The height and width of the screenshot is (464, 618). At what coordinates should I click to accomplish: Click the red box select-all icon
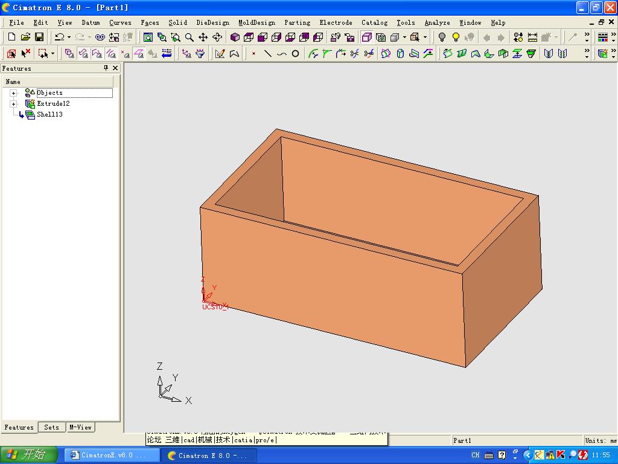(11, 53)
